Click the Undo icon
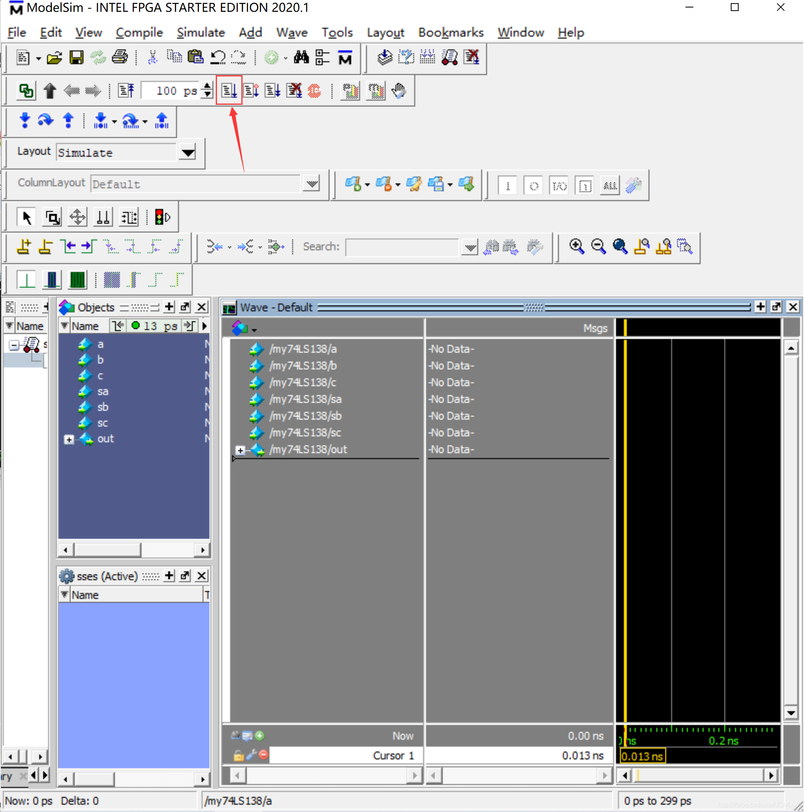Image resolution: width=804 pixels, height=812 pixels. click(218, 57)
